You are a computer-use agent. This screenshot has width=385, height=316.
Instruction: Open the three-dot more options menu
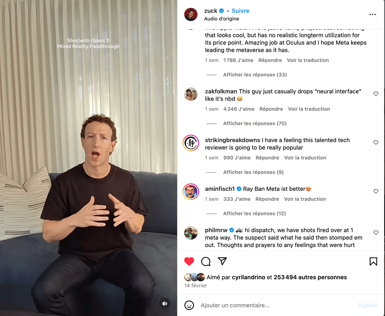(x=372, y=15)
